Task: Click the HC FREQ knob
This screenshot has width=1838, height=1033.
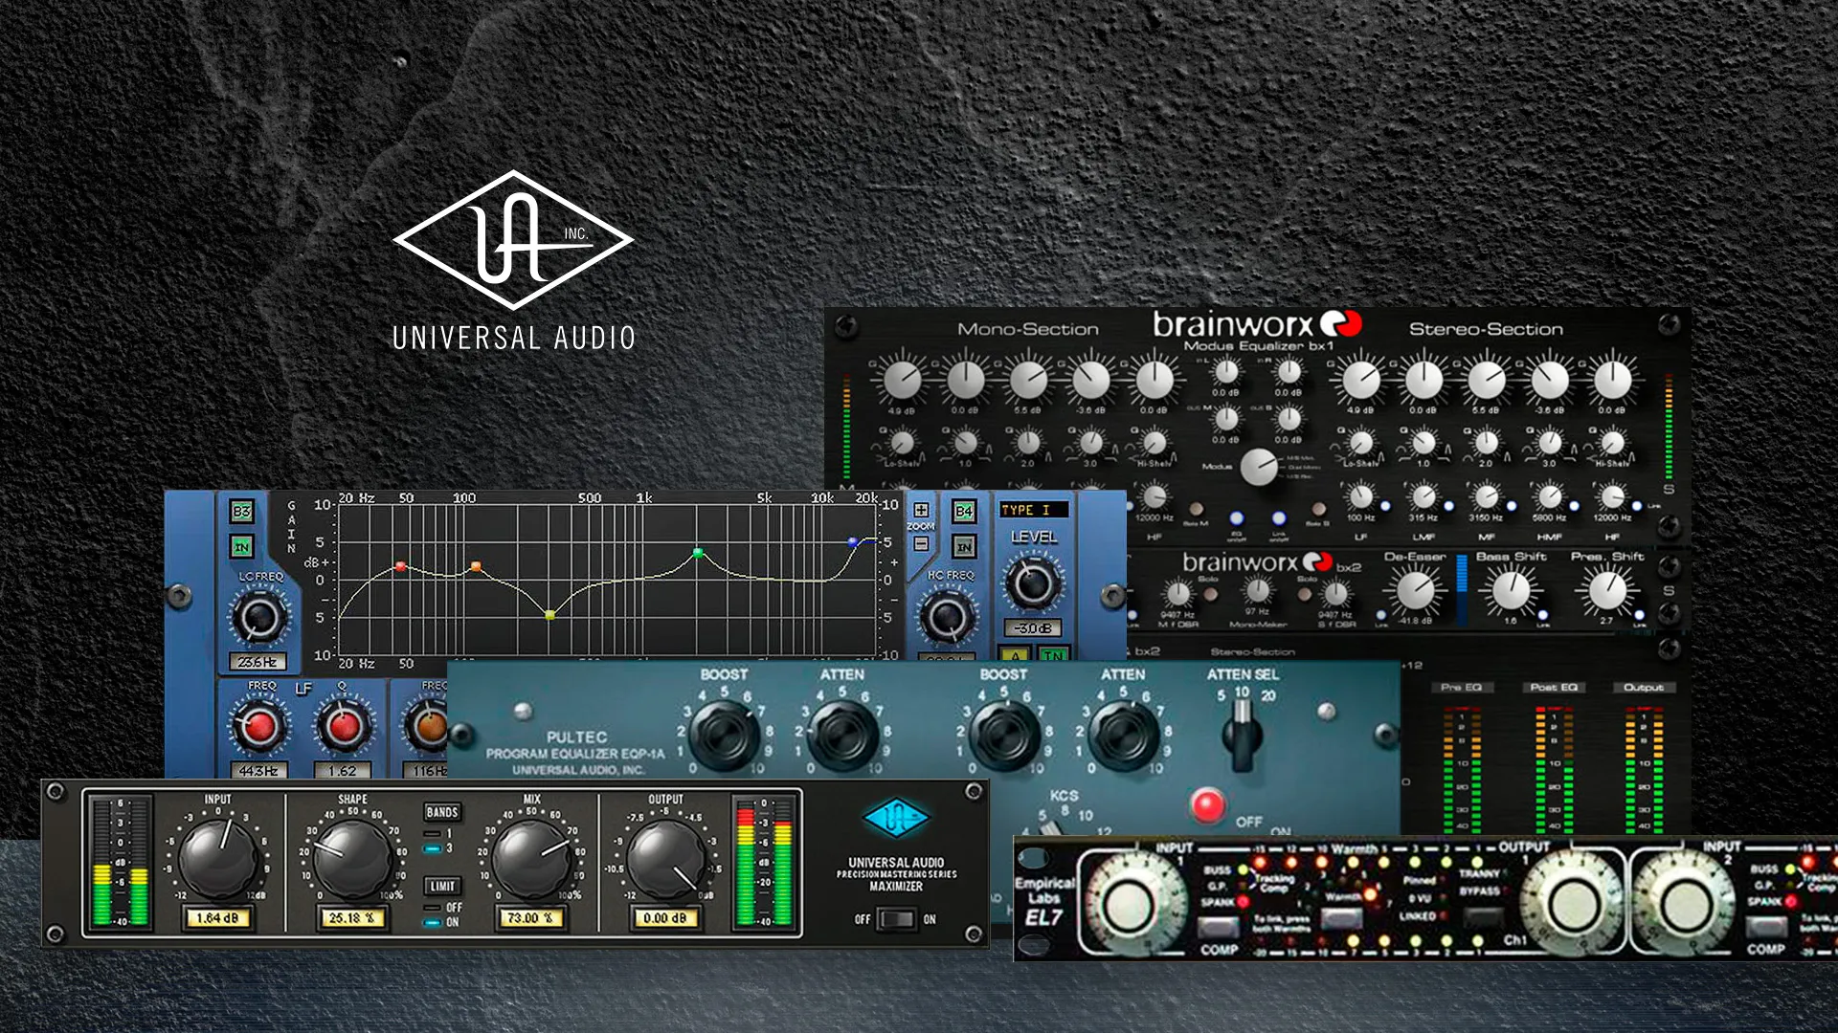Action: [x=948, y=618]
